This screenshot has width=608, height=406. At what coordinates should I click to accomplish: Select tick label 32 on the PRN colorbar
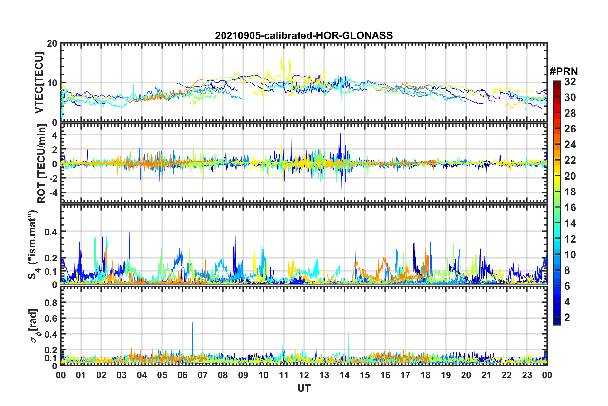(570, 82)
